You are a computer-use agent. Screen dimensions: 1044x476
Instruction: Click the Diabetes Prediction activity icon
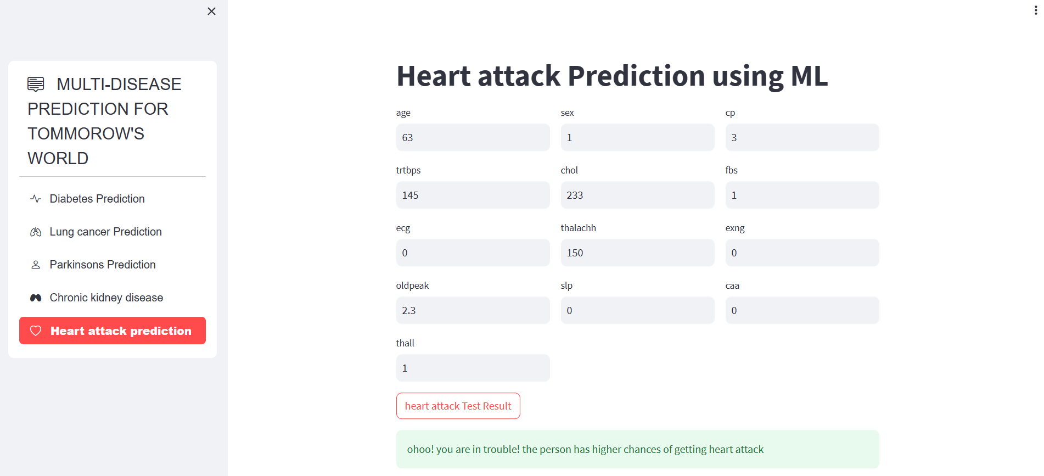click(x=36, y=199)
